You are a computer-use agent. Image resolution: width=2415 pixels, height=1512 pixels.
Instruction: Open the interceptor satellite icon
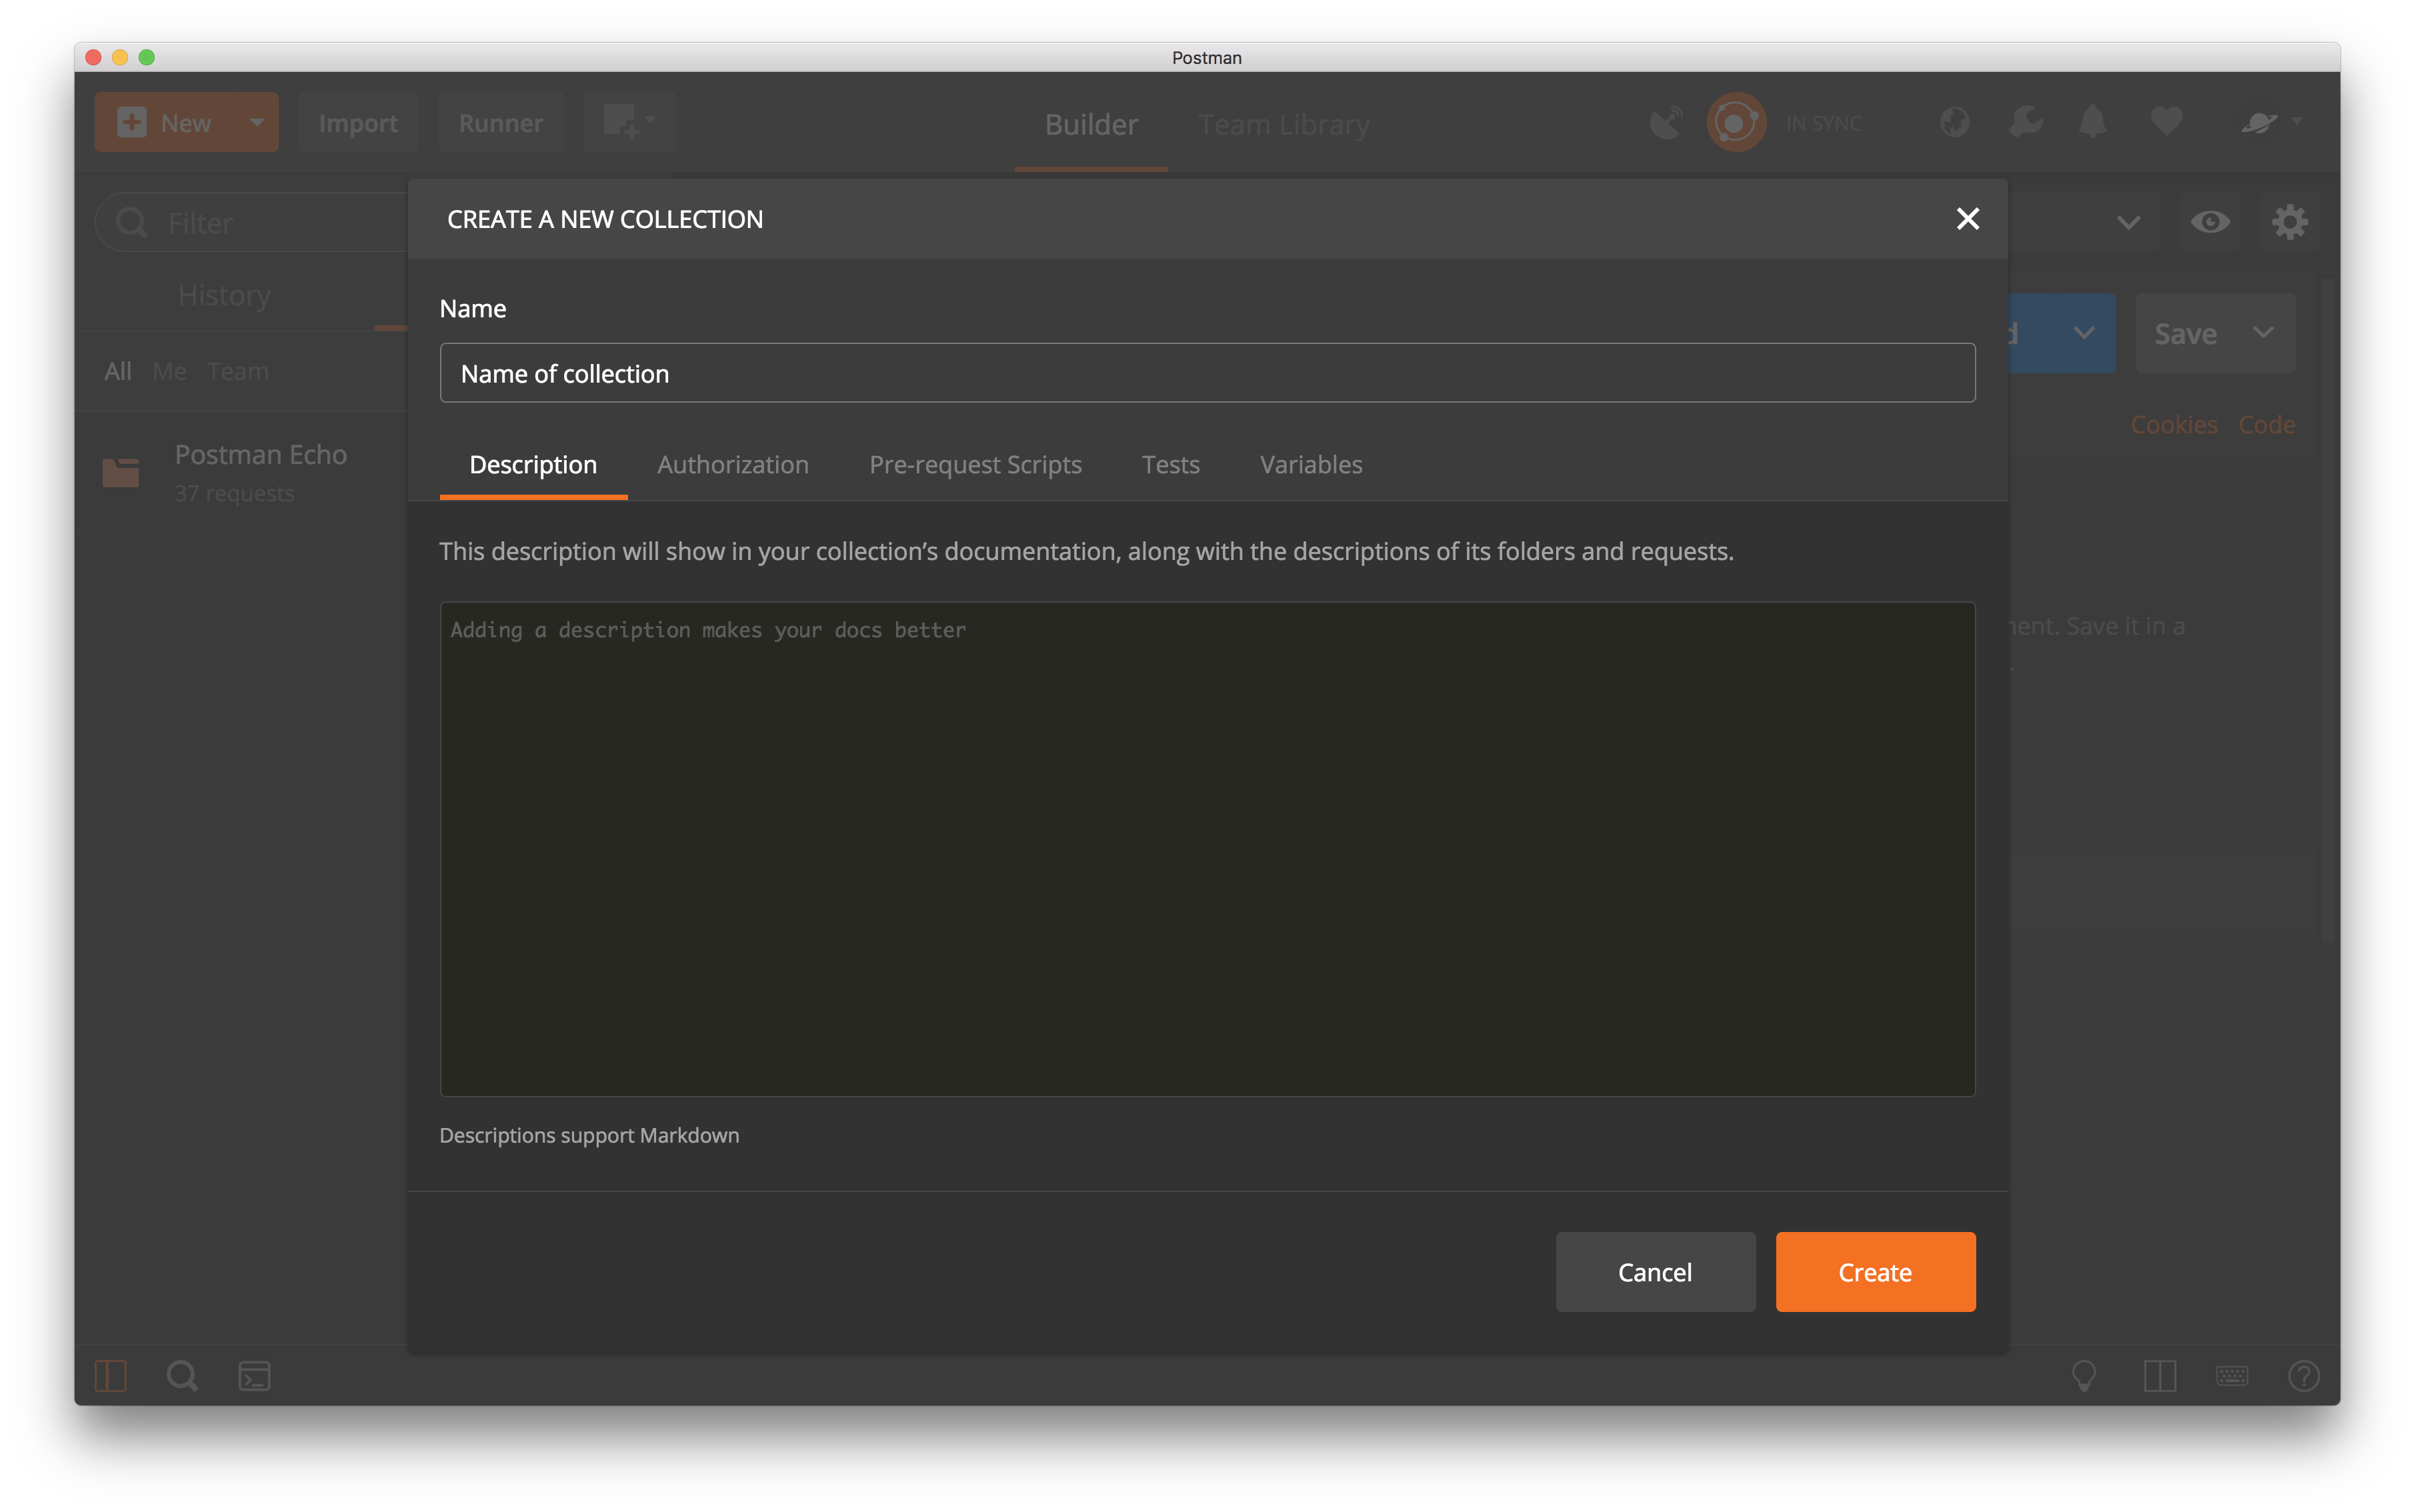[1666, 123]
